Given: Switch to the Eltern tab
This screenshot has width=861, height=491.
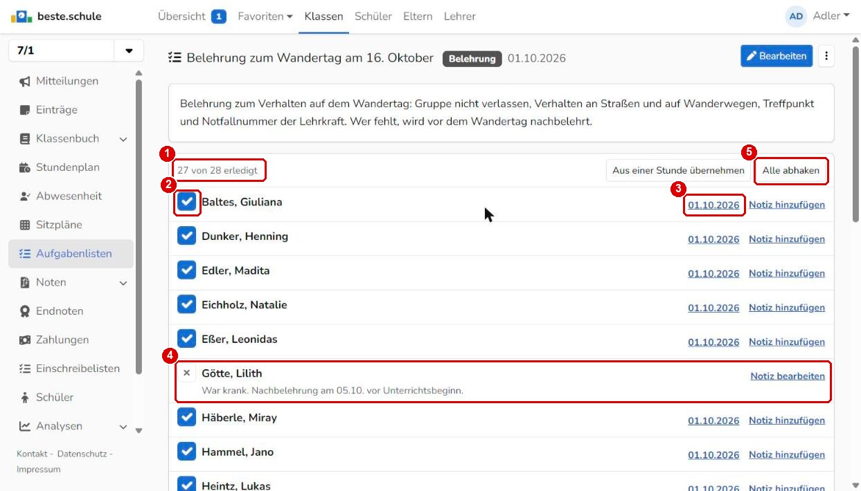Looking at the screenshot, I should (x=418, y=16).
